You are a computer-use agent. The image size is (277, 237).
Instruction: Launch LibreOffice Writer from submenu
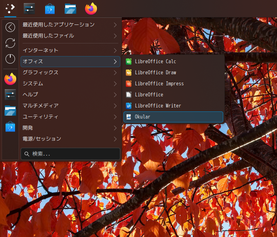(174, 106)
